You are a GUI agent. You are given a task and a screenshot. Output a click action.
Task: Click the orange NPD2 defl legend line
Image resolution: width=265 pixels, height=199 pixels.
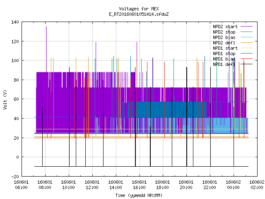point(246,43)
